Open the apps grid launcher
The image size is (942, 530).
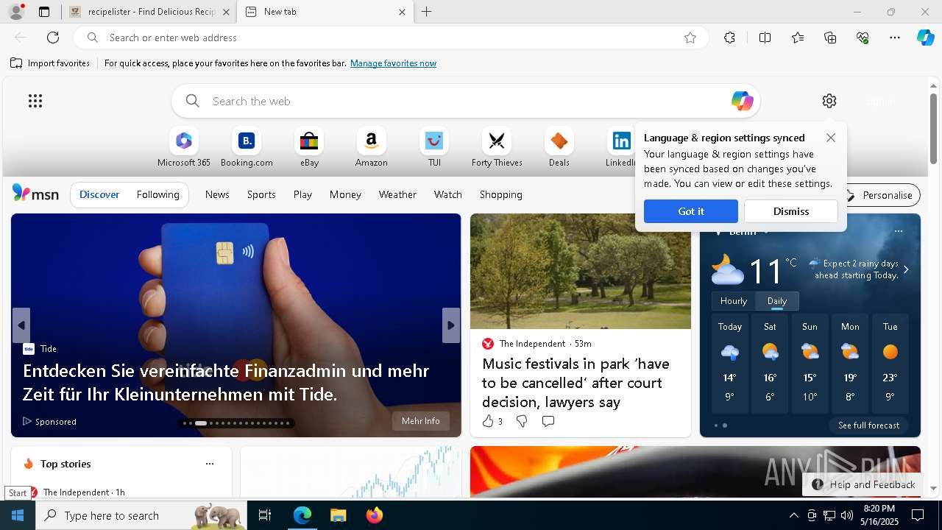(35, 101)
